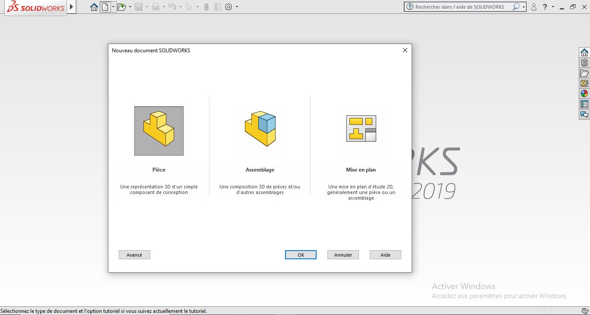This screenshot has width=590, height=315.
Task: Open the Options gear icon
Action: coord(228,7)
